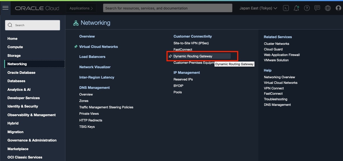Open VPN Connect help link
This screenshot has height=161, width=343.
pyautogui.click(x=274, y=88)
